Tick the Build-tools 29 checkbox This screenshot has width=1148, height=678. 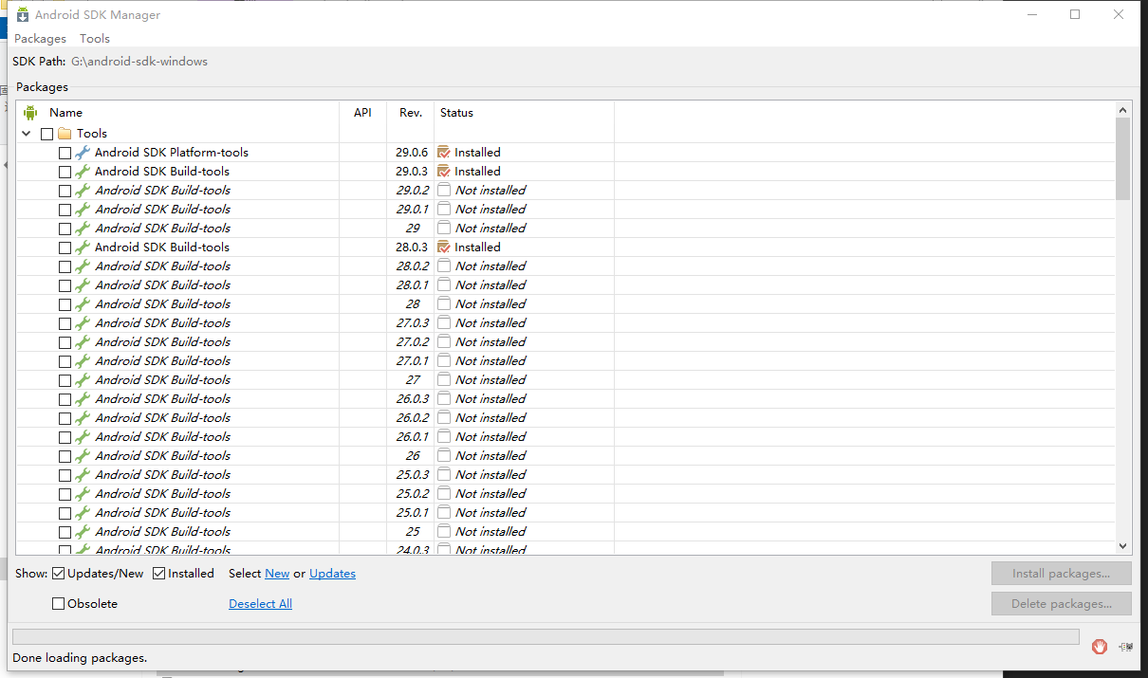point(65,229)
